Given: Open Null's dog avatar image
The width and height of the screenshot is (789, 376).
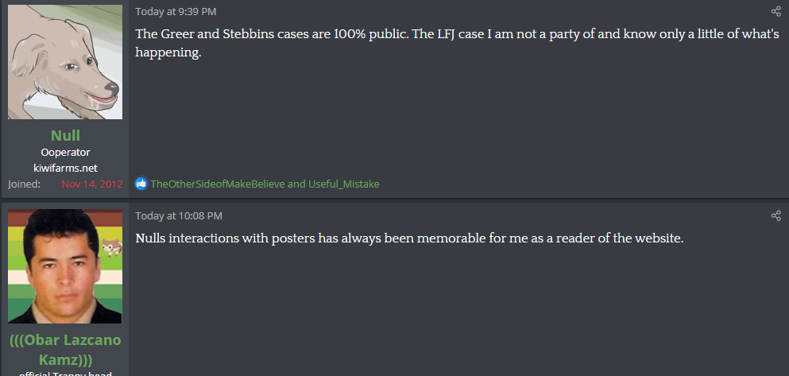Looking at the screenshot, I should [65, 62].
